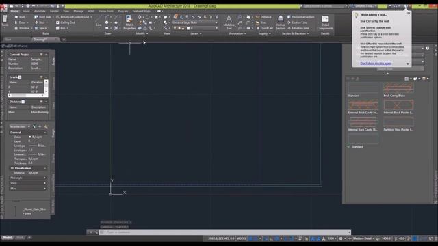Select Internal Block Plaster wall style
438x246 pixels.
click(x=398, y=107)
